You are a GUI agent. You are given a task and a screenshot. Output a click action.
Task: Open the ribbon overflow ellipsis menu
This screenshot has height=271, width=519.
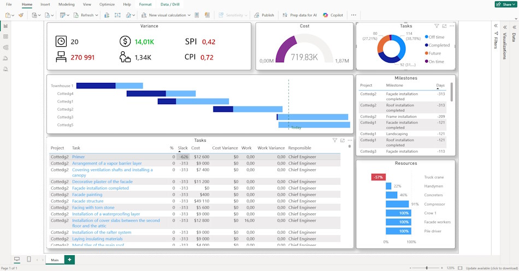(x=353, y=15)
